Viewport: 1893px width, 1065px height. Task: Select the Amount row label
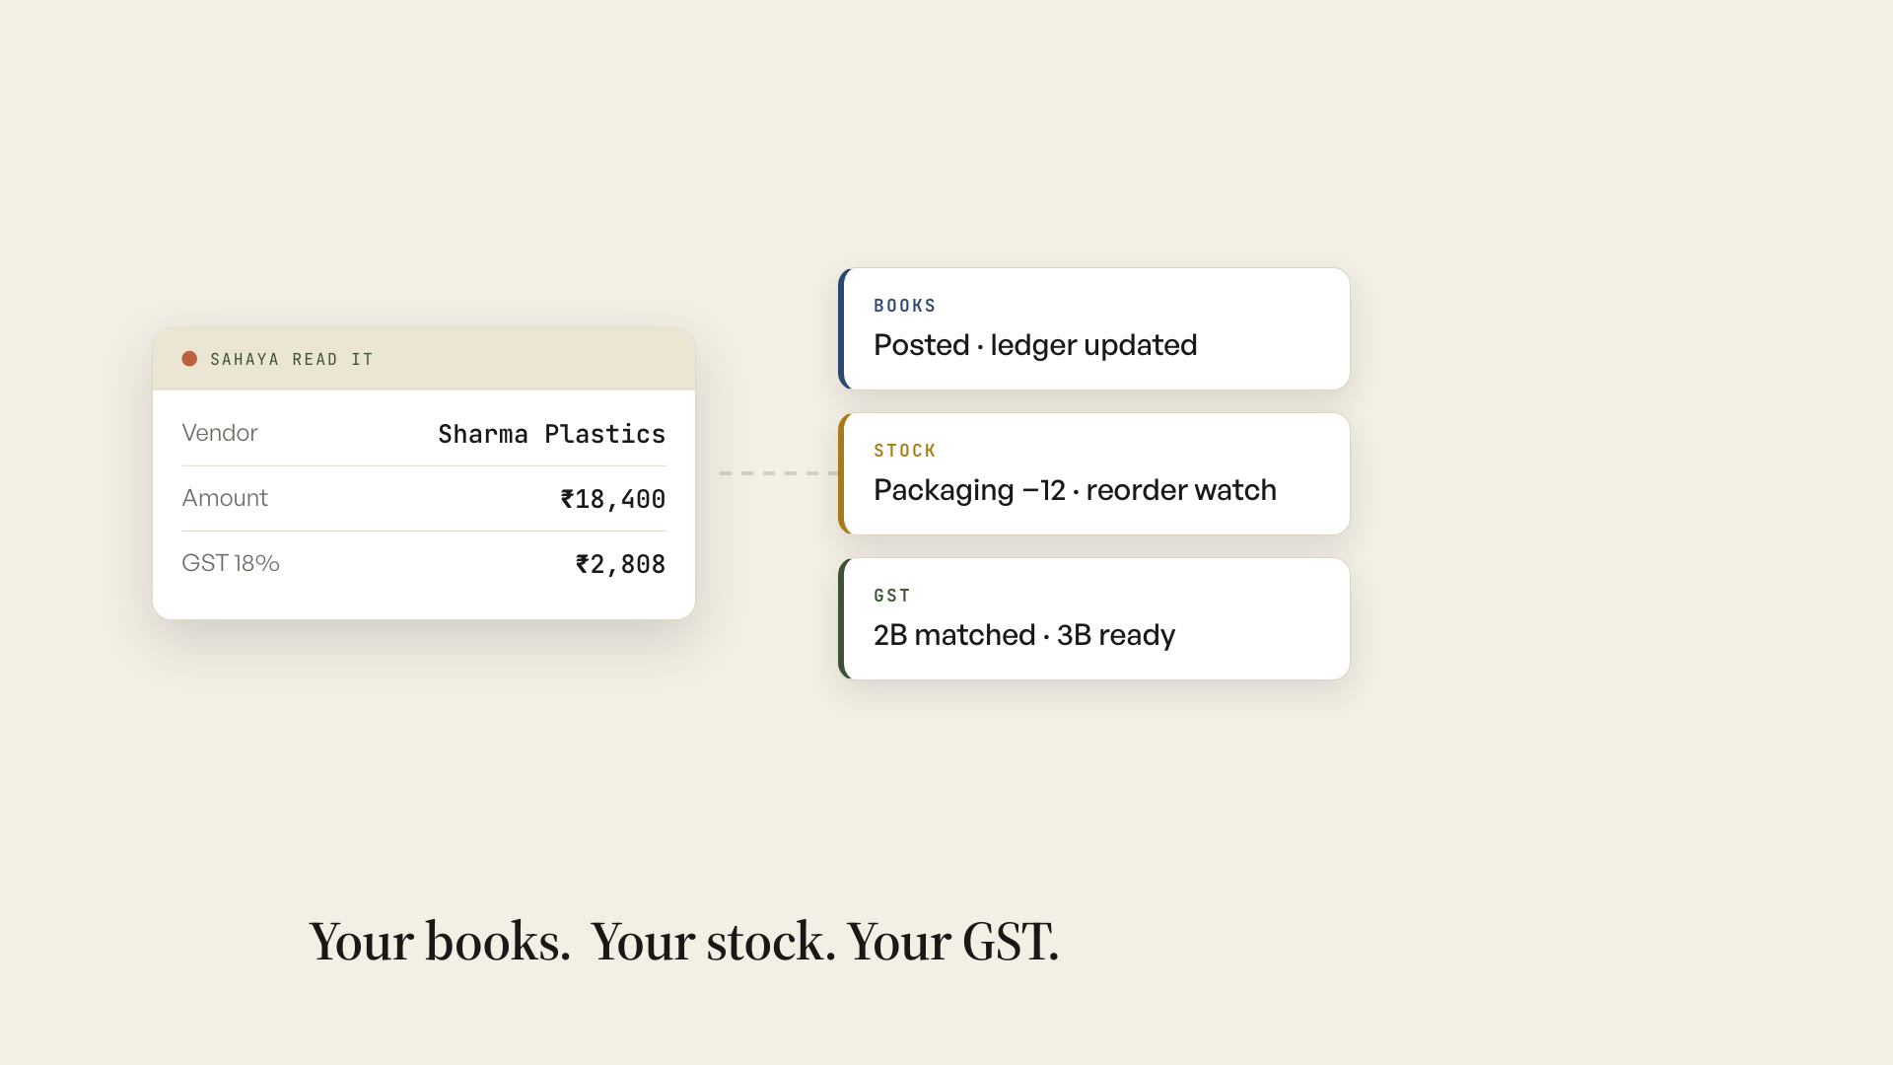(225, 498)
